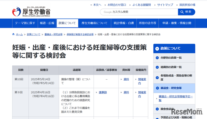The height and width of the screenshot is (119, 207).
Task: Click sidebar 各種助成金・奨励金等の制度 item
Action: (174, 77)
